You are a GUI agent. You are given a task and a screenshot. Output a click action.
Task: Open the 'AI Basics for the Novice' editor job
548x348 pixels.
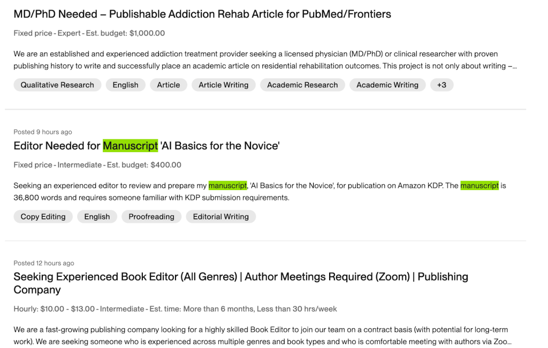[x=147, y=146]
